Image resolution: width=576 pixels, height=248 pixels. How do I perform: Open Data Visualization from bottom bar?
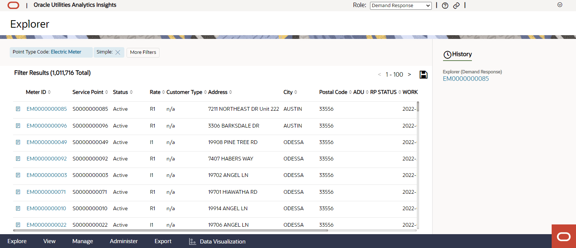click(222, 241)
